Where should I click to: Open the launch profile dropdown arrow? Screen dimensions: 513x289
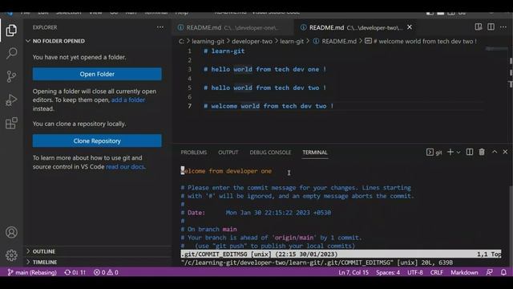tap(458, 152)
